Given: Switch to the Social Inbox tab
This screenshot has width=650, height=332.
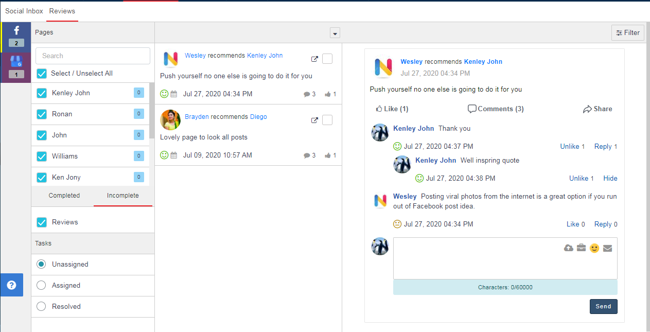Looking at the screenshot, I should pyautogui.click(x=24, y=11).
